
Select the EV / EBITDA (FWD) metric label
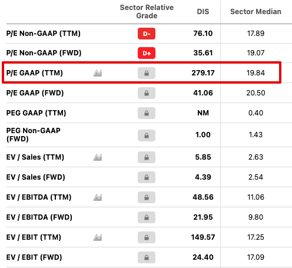point(39,217)
